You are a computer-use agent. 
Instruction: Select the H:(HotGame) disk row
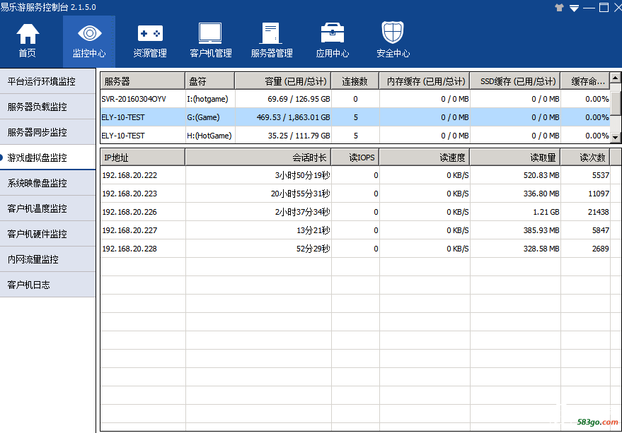(x=355, y=136)
